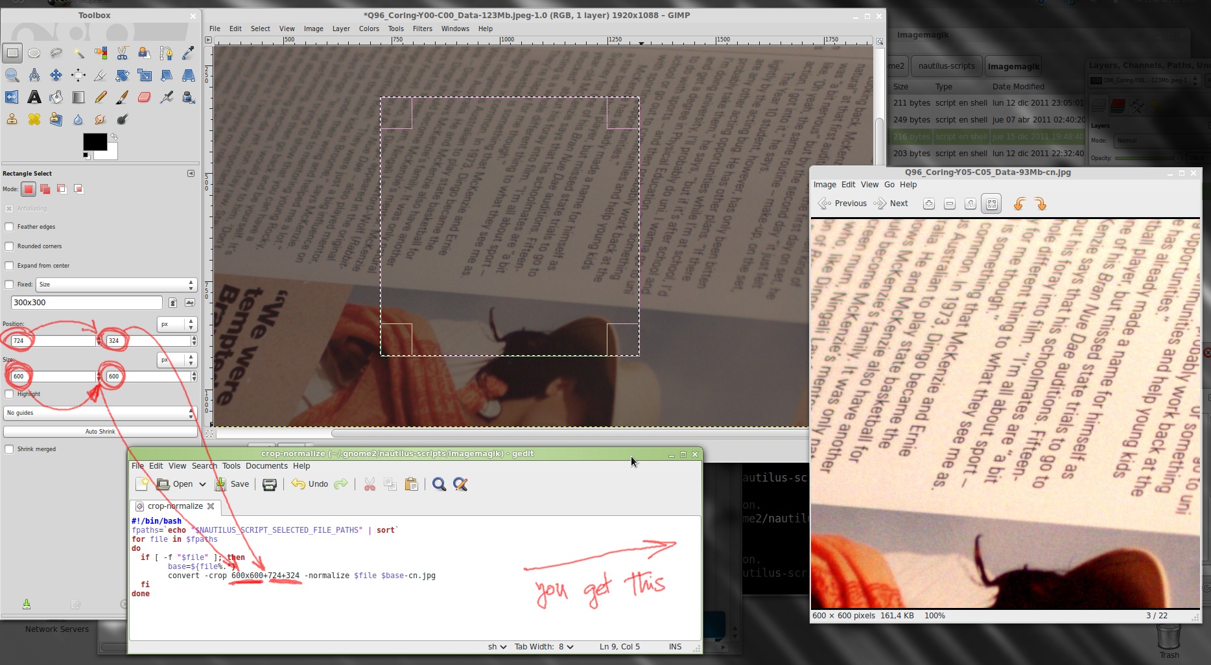Viewport: 1211px width, 665px height.
Task: Click the Auto Shrink button
Action: click(100, 431)
